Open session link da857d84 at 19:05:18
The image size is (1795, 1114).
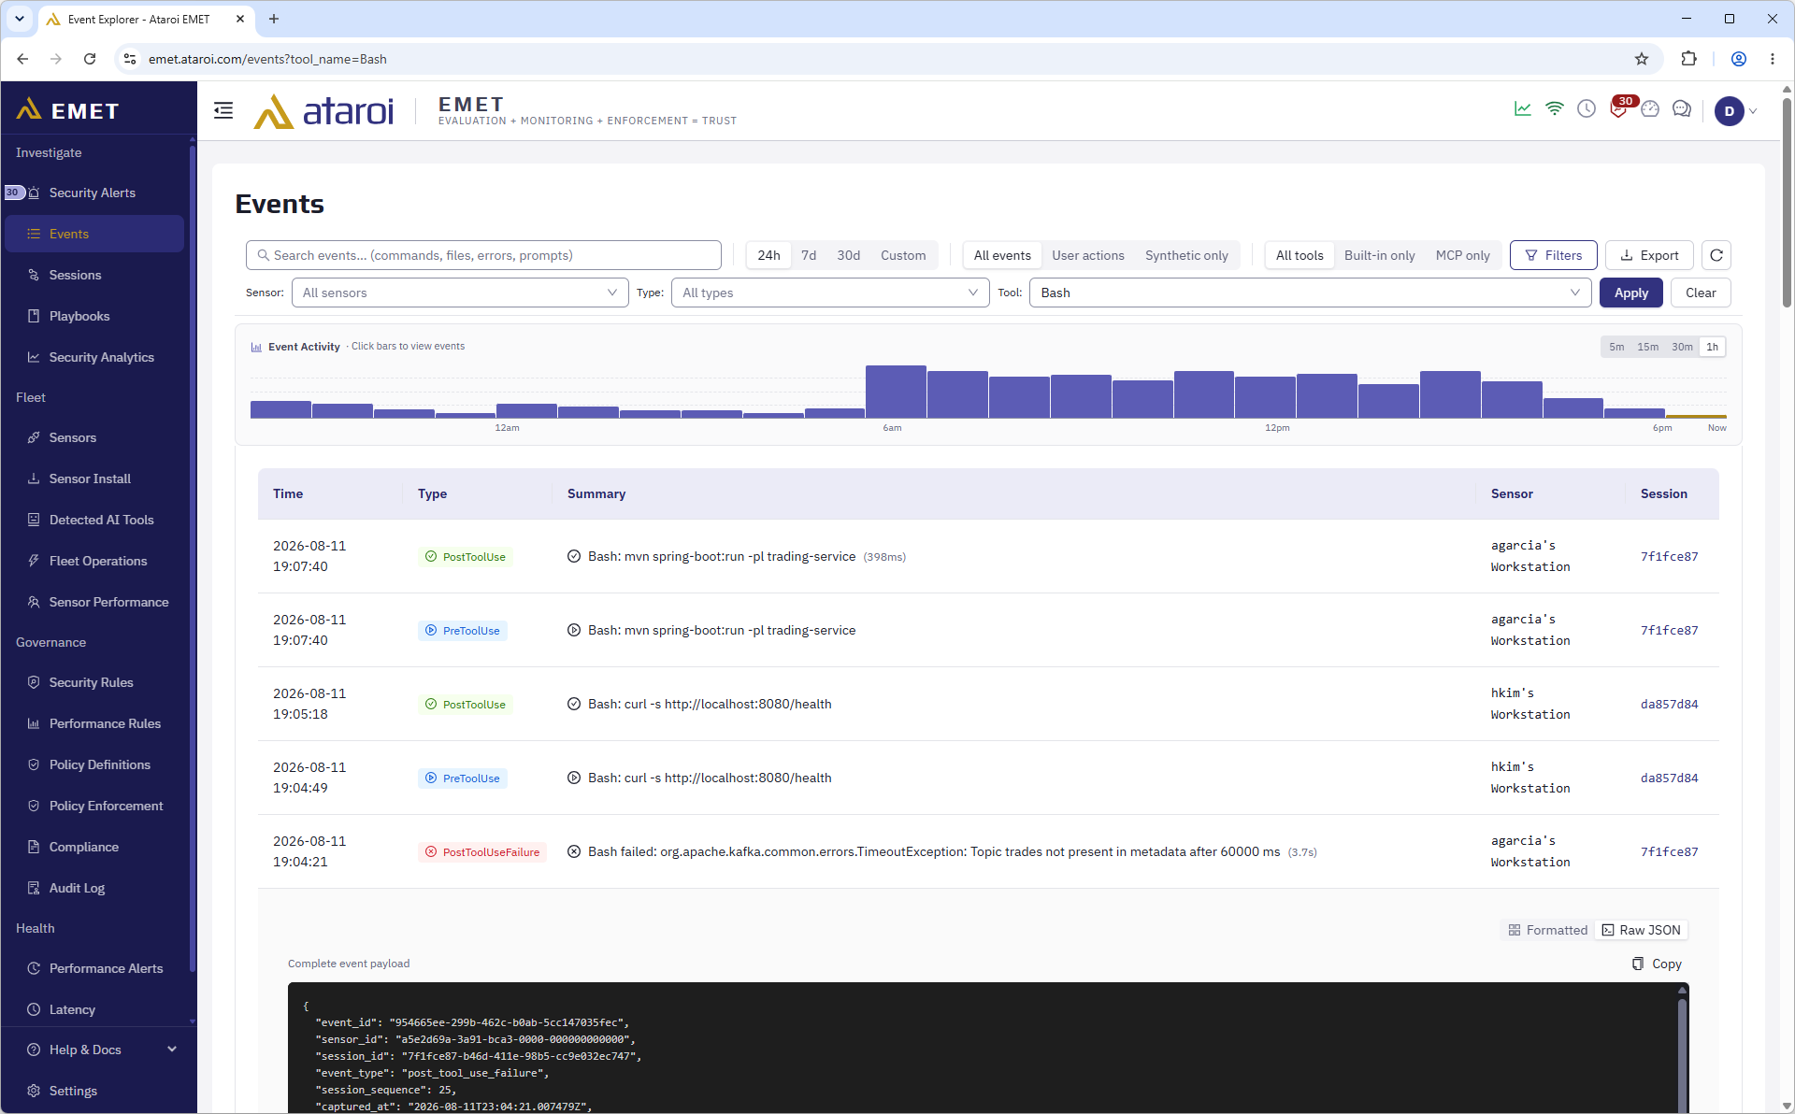[1669, 704]
